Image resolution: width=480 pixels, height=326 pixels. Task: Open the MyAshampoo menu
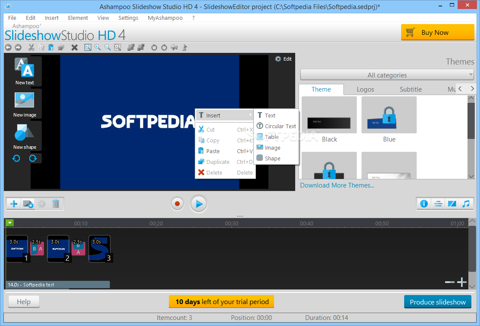coord(165,18)
